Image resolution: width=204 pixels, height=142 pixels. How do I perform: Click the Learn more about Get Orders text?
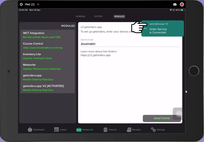pos(99,51)
